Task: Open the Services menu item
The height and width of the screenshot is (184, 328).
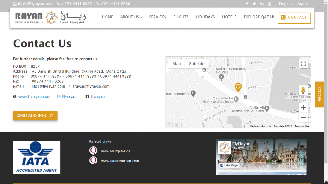Action: pyautogui.click(x=157, y=17)
